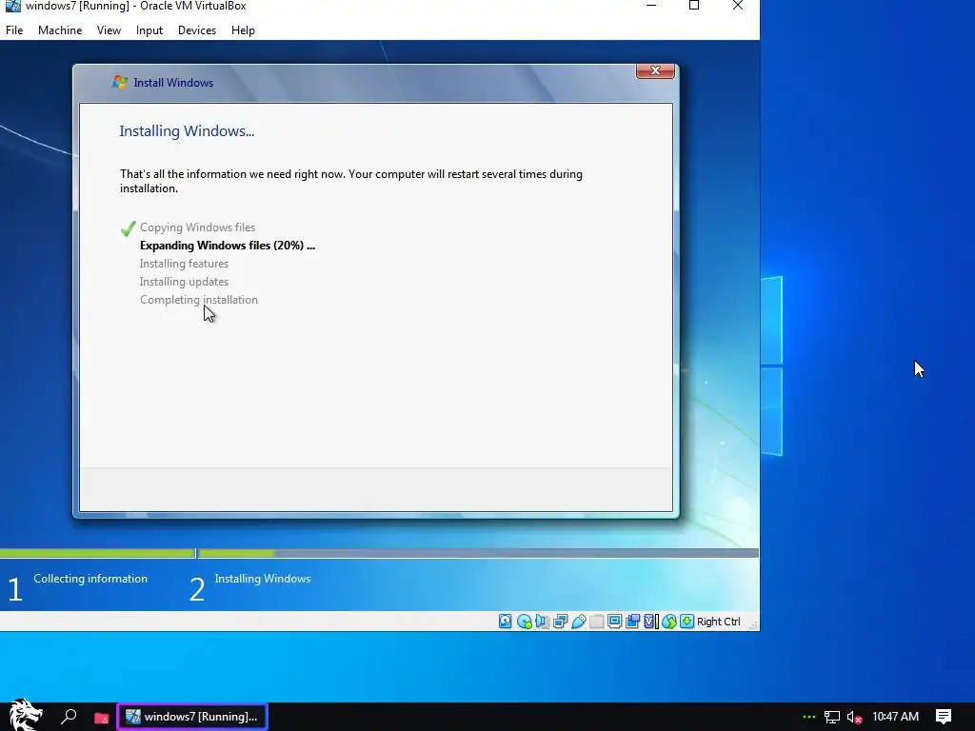975x731 pixels.
Task: Click the CPU virtualization indicator icon
Action: pyautogui.click(x=651, y=621)
